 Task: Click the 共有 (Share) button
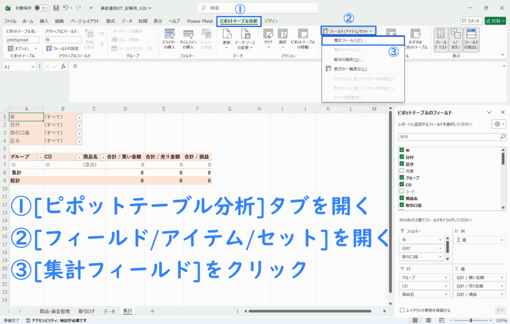pos(496,21)
